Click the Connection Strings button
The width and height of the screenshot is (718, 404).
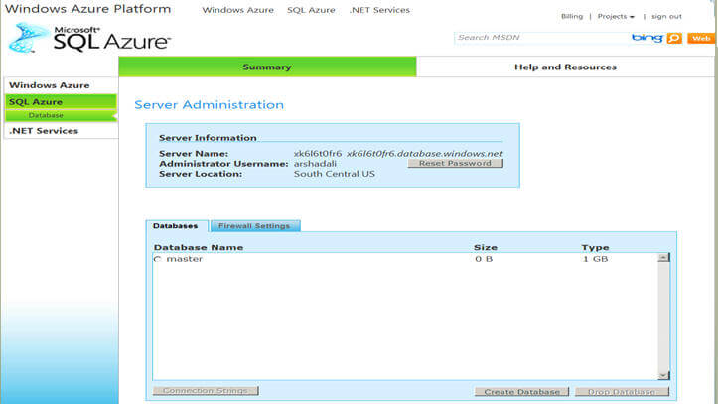pos(206,391)
